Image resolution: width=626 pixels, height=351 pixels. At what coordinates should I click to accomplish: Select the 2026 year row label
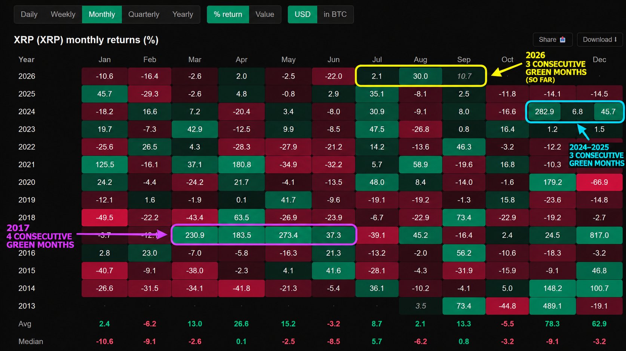click(x=27, y=76)
